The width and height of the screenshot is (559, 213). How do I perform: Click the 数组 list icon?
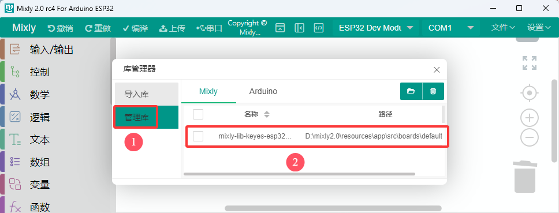coord(15,162)
